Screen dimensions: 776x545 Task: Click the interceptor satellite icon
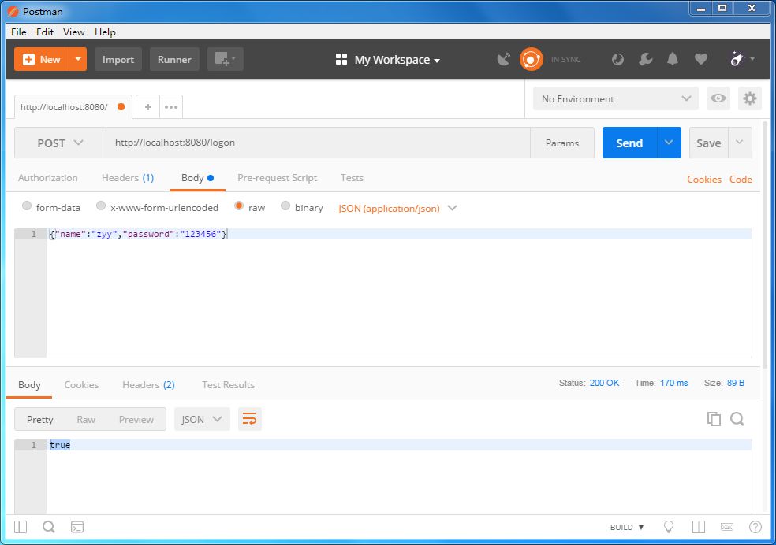(x=503, y=59)
